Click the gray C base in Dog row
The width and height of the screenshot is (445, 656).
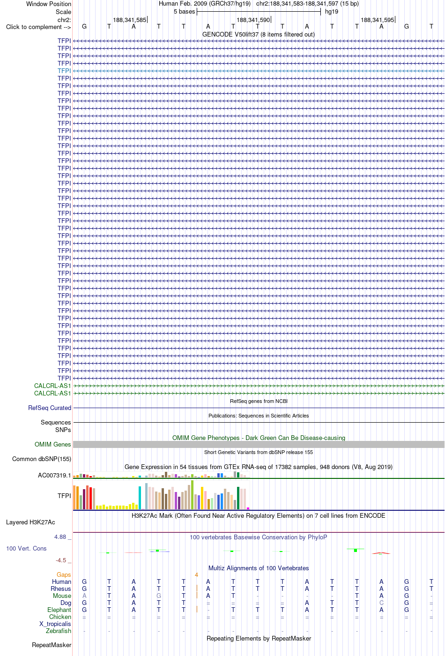click(x=381, y=603)
